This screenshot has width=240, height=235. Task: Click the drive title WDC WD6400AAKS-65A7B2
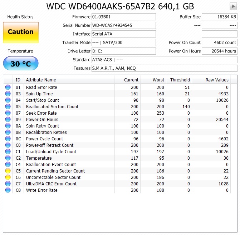click(101, 6)
